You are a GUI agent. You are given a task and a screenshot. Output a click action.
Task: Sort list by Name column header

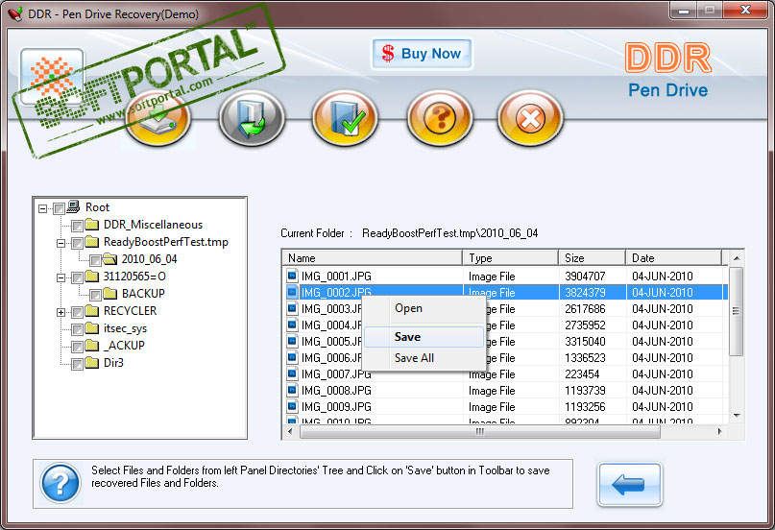[x=373, y=258]
